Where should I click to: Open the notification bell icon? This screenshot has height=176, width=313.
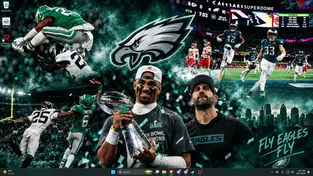[x=309, y=172]
